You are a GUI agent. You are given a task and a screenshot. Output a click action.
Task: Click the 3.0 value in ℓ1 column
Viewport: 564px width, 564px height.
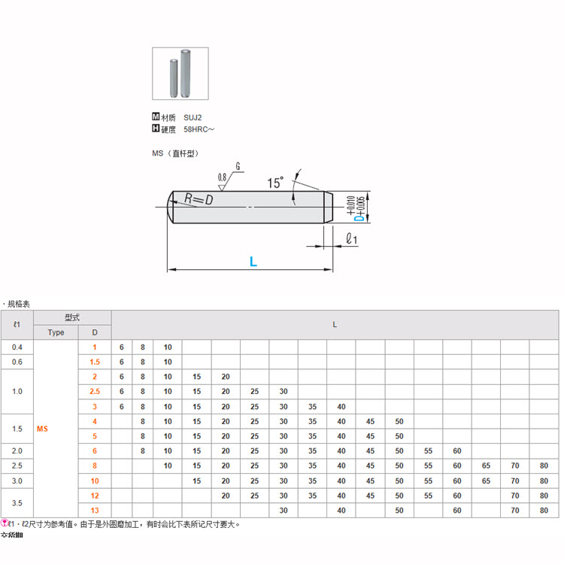(17, 481)
